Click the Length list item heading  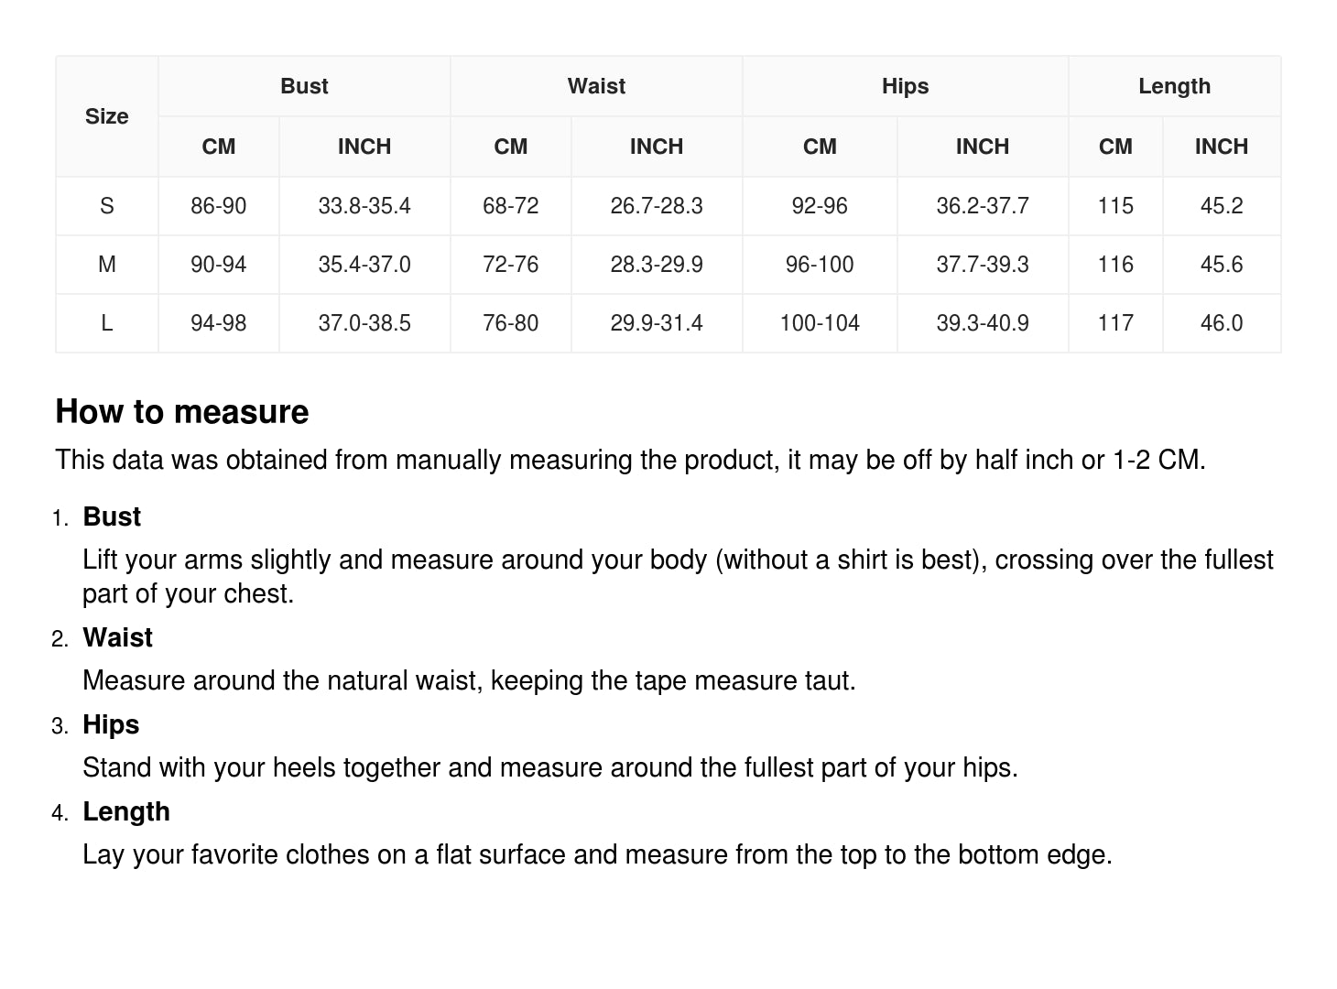pos(126,811)
